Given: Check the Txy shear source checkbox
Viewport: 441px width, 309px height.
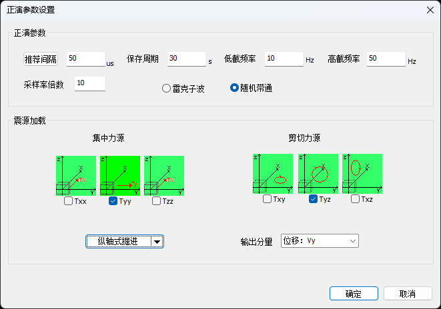Looking at the screenshot, I should click(268, 199).
